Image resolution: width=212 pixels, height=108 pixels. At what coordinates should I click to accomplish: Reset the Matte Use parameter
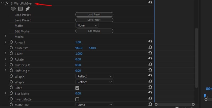coord(150,104)
